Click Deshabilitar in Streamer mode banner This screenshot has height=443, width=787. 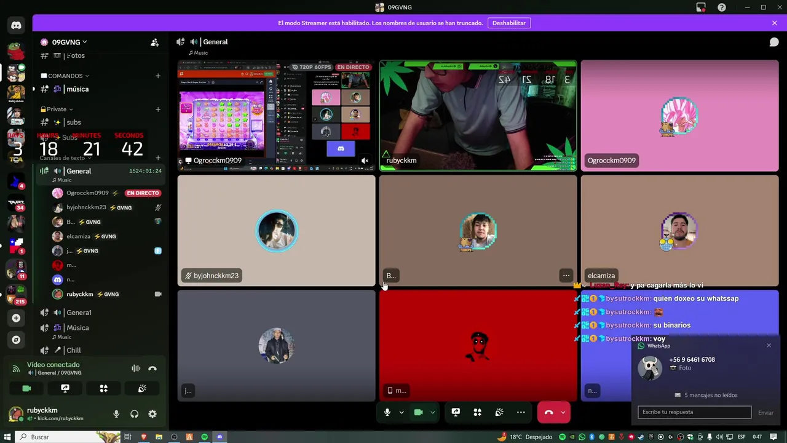click(509, 23)
